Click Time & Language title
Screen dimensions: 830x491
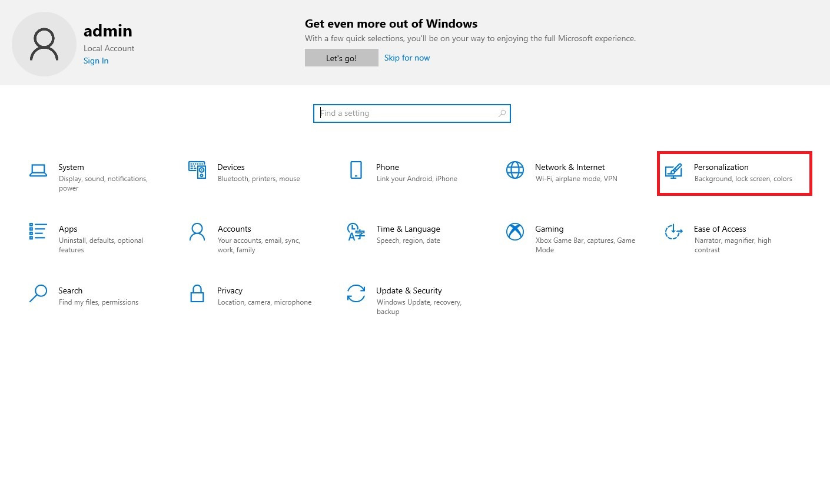click(x=408, y=229)
